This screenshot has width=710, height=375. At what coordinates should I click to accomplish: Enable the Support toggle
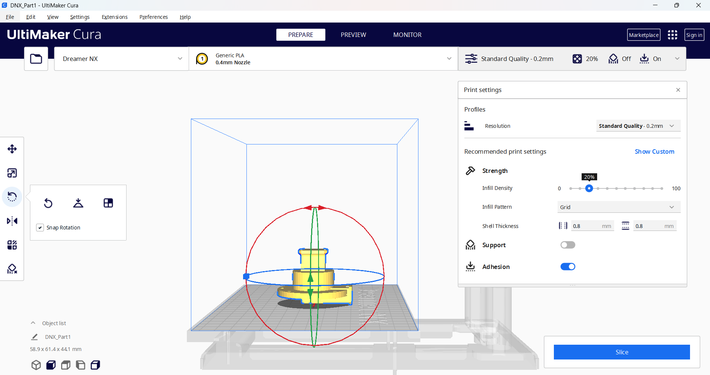click(568, 245)
